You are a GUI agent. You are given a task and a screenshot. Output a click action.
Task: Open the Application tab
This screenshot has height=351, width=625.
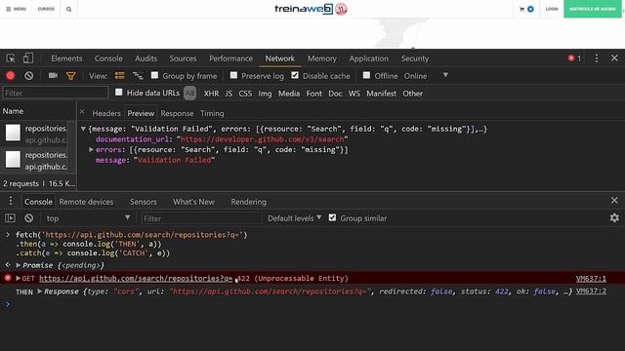click(x=369, y=58)
